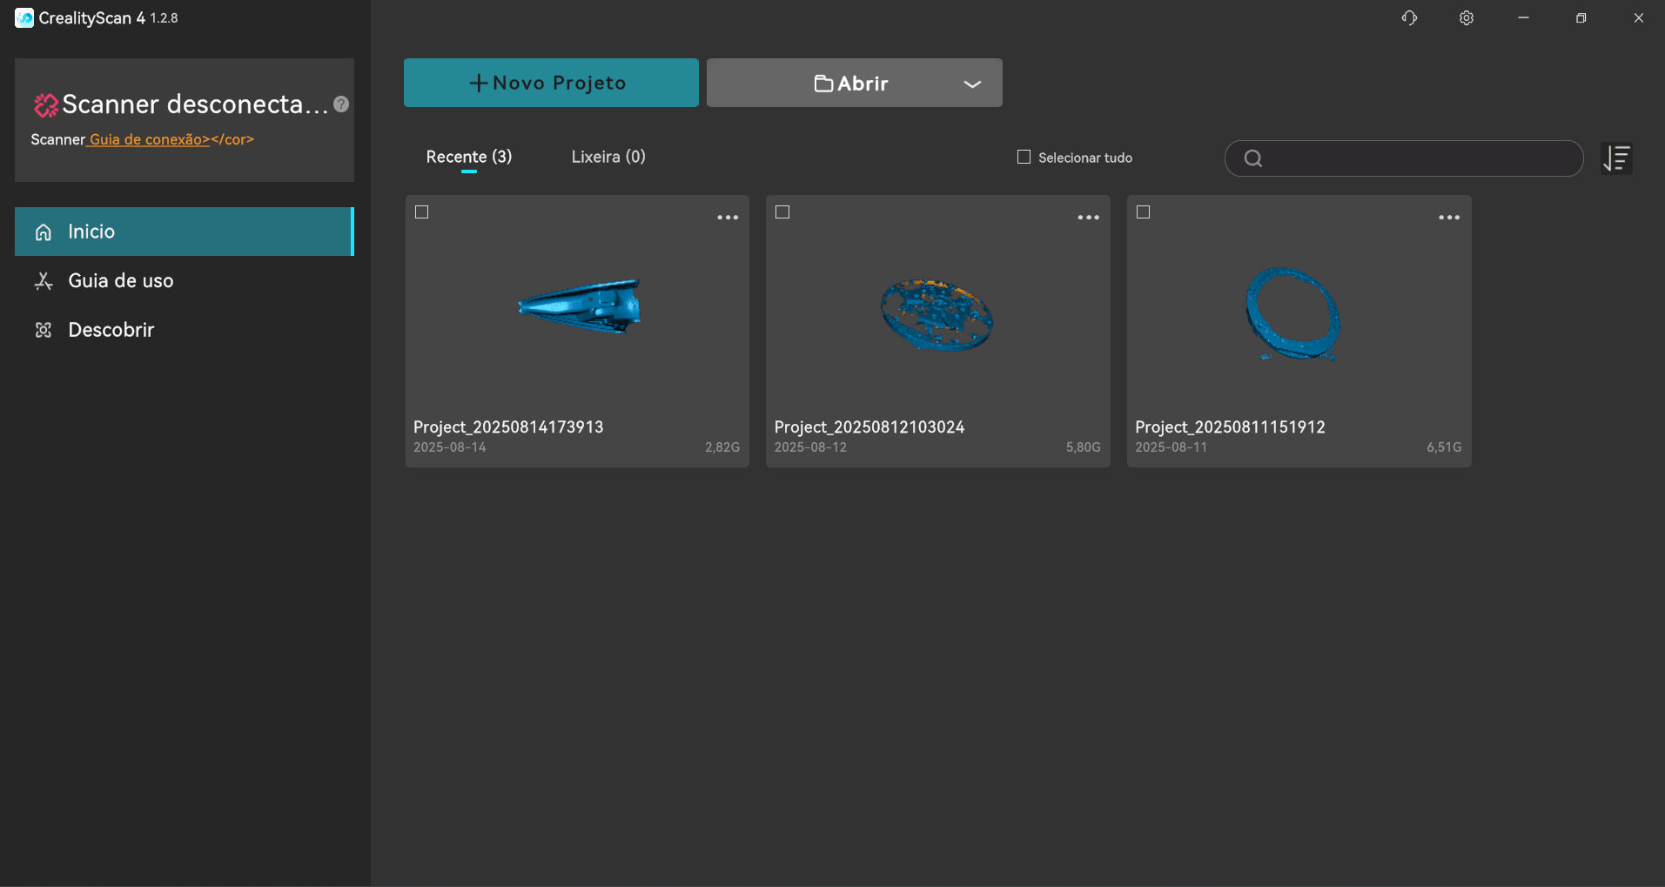The height and width of the screenshot is (887, 1665).
Task: Open more options for Project_20250812103024
Action: tap(1088, 218)
